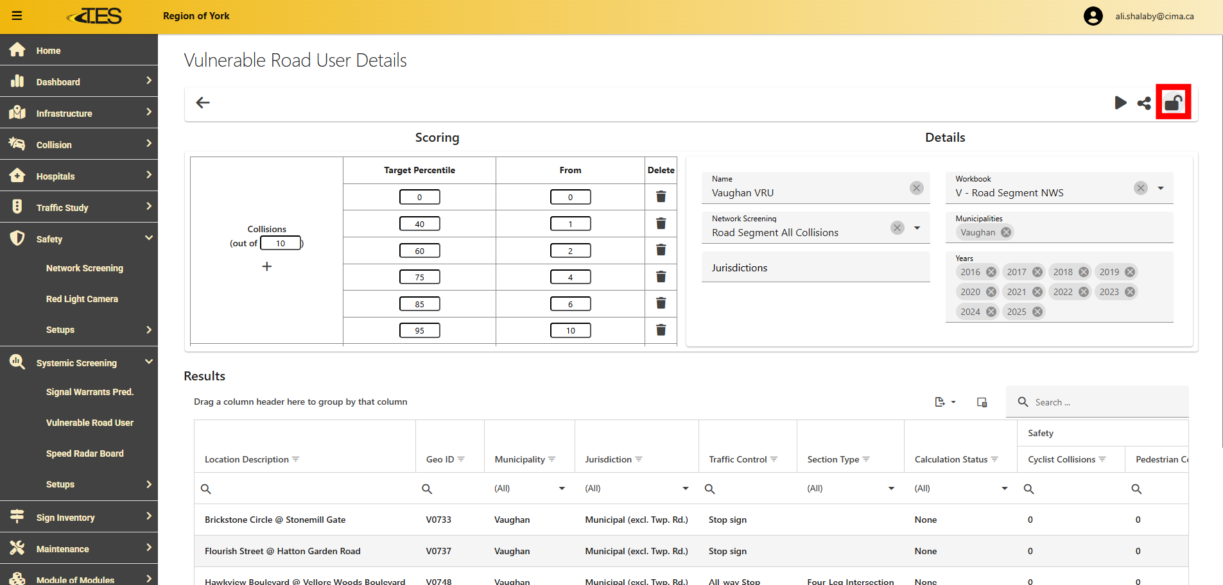Open the Network Screening dropdown
Screen dimensions: 1223x585
click(917, 228)
